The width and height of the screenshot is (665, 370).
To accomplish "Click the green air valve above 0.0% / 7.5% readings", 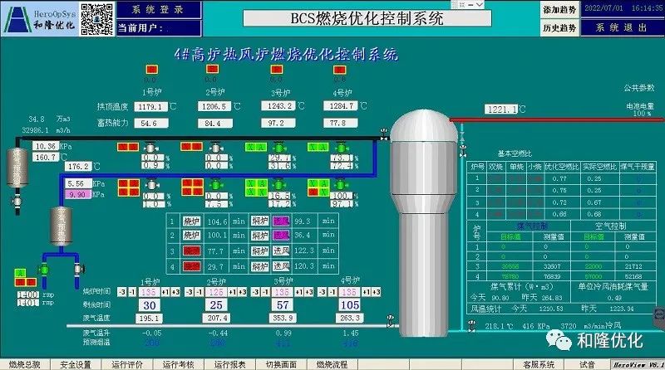I will [x=215, y=185].
